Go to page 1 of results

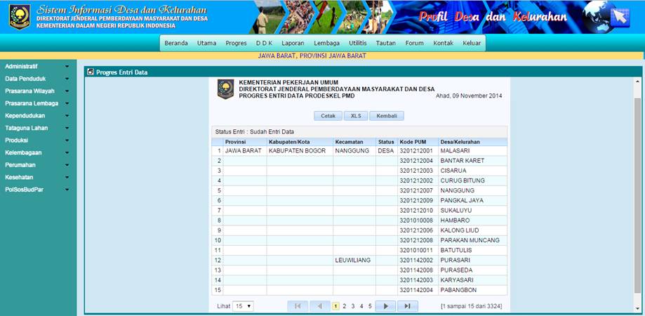point(335,306)
